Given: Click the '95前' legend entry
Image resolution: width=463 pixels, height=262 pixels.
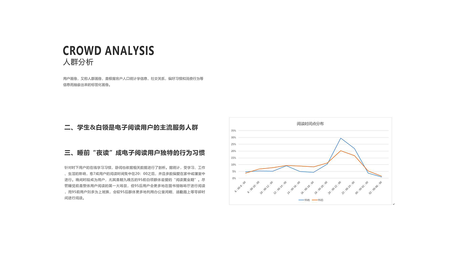Looking at the screenshot, I should [304, 200].
